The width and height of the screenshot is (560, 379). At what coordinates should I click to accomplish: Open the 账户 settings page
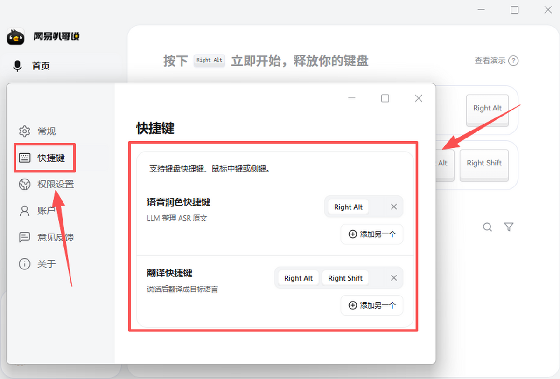[x=37, y=211]
